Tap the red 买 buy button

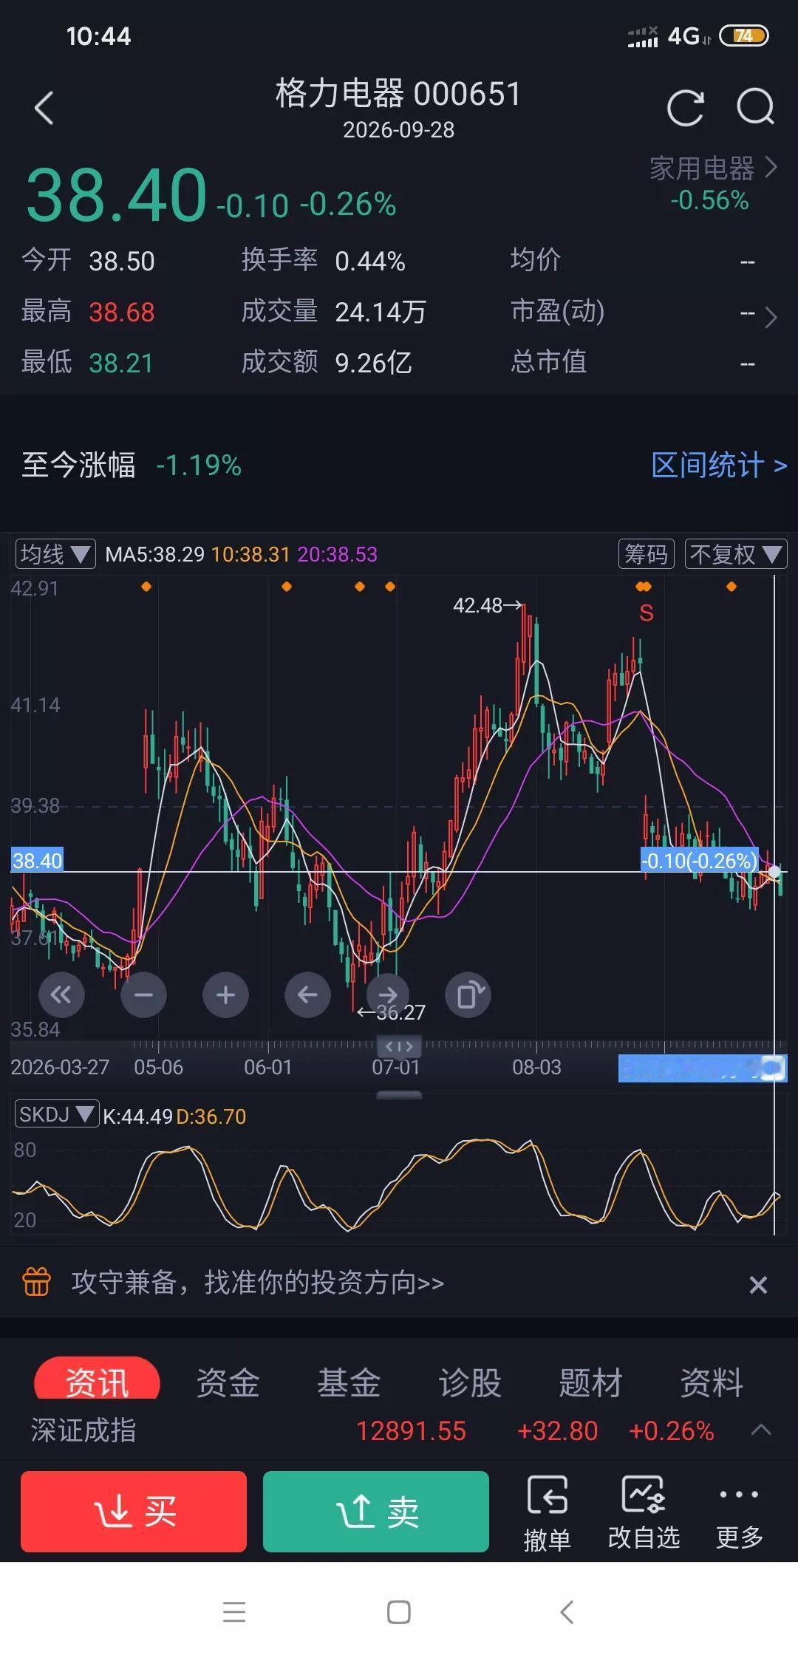tap(134, 1511)
